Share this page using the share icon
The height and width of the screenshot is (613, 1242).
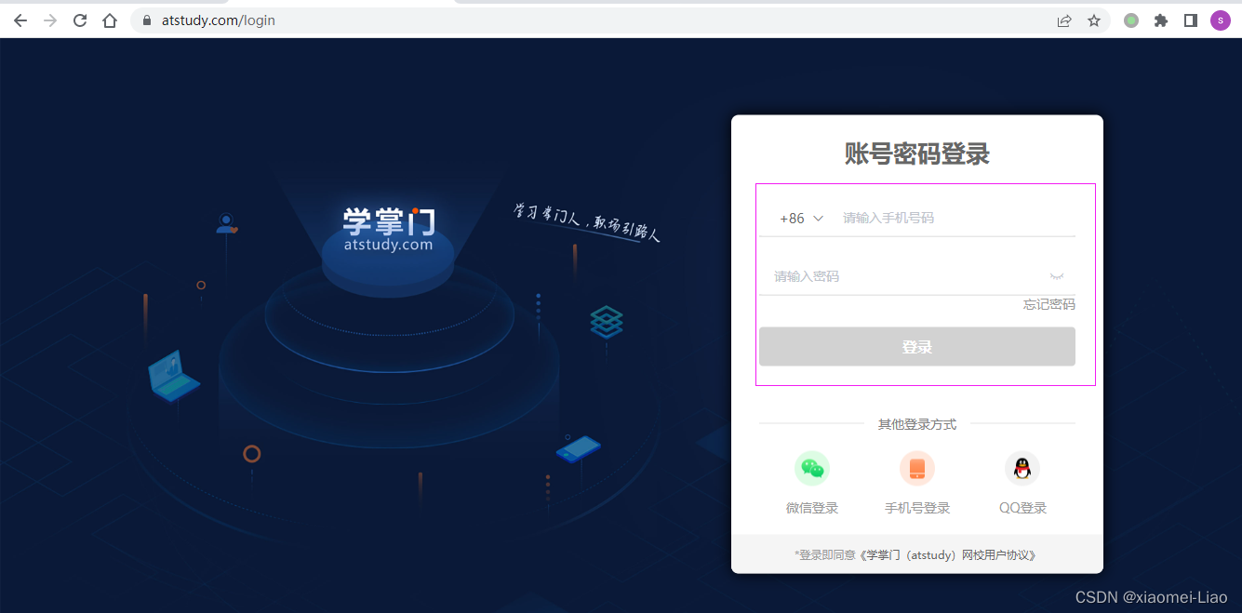point(1064,20)
